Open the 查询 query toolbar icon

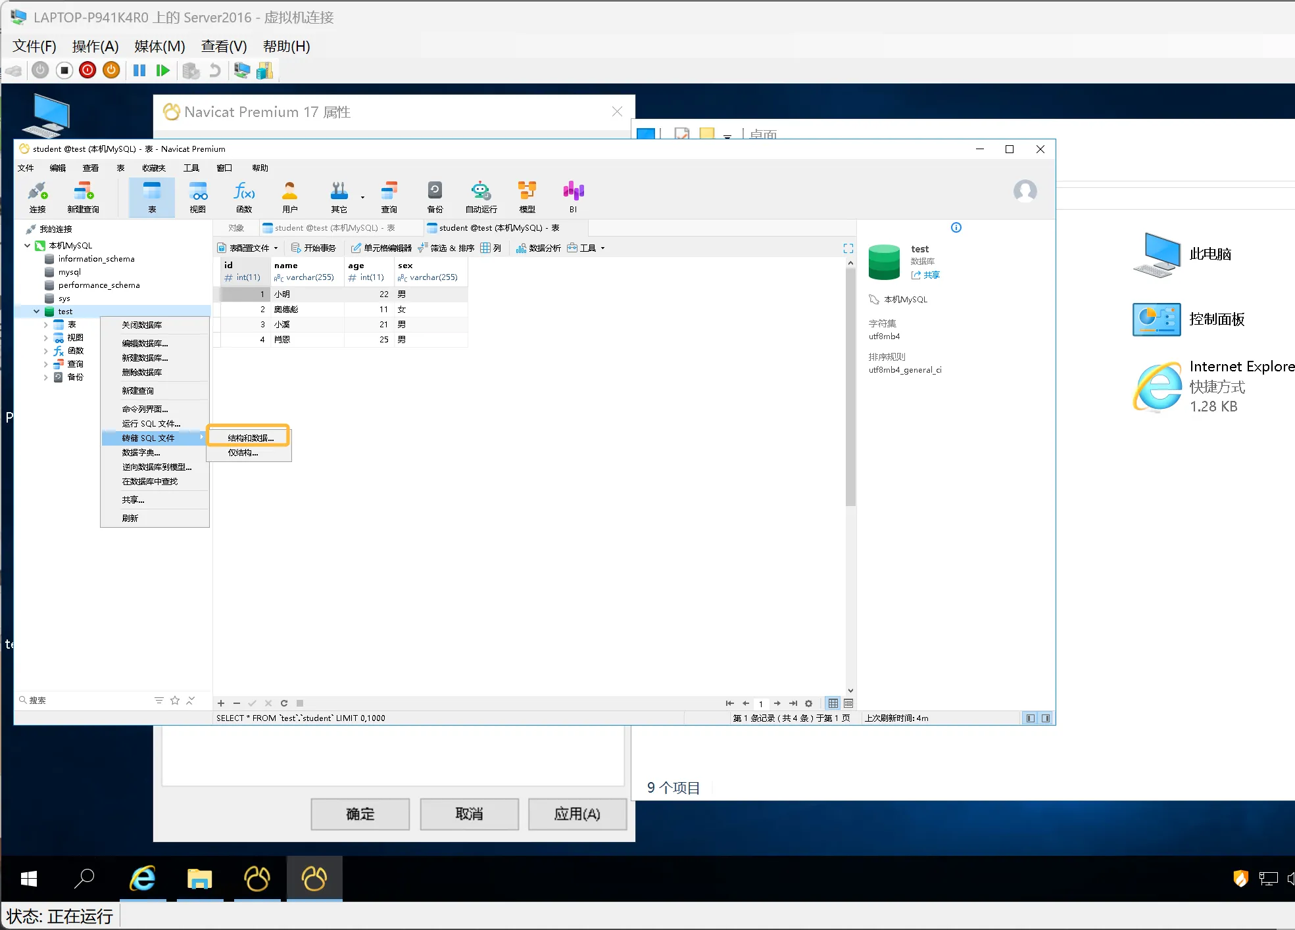pyautogui.click(x=389, y=197)
